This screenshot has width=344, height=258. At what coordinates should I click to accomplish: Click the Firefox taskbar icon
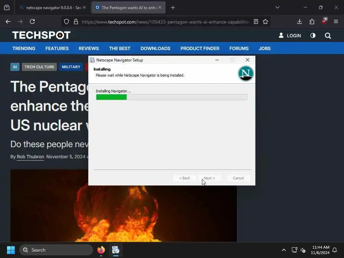pyautogui.click(x=101, y=250)
